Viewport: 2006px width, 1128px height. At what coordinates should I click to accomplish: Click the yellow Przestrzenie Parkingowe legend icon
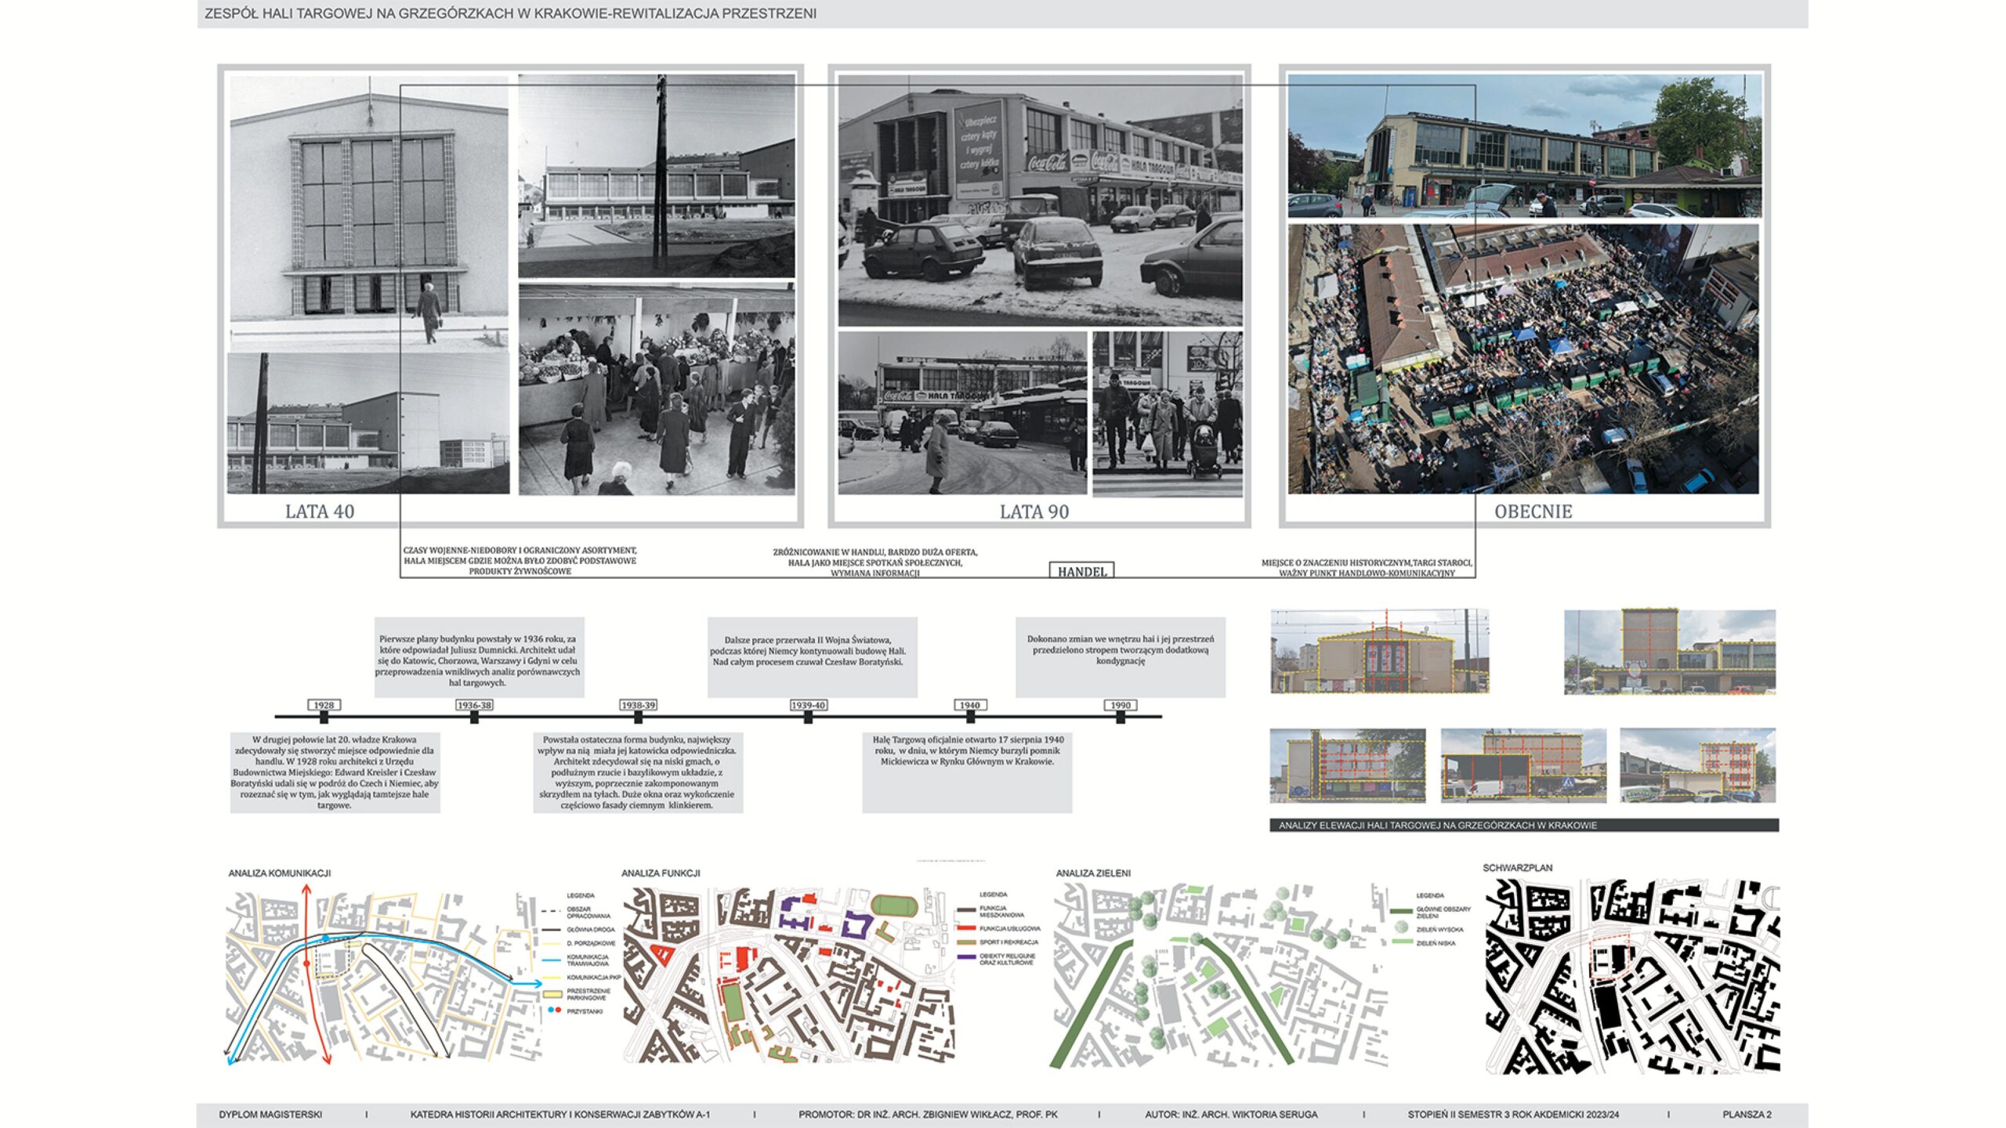click(x=554, y=994)
